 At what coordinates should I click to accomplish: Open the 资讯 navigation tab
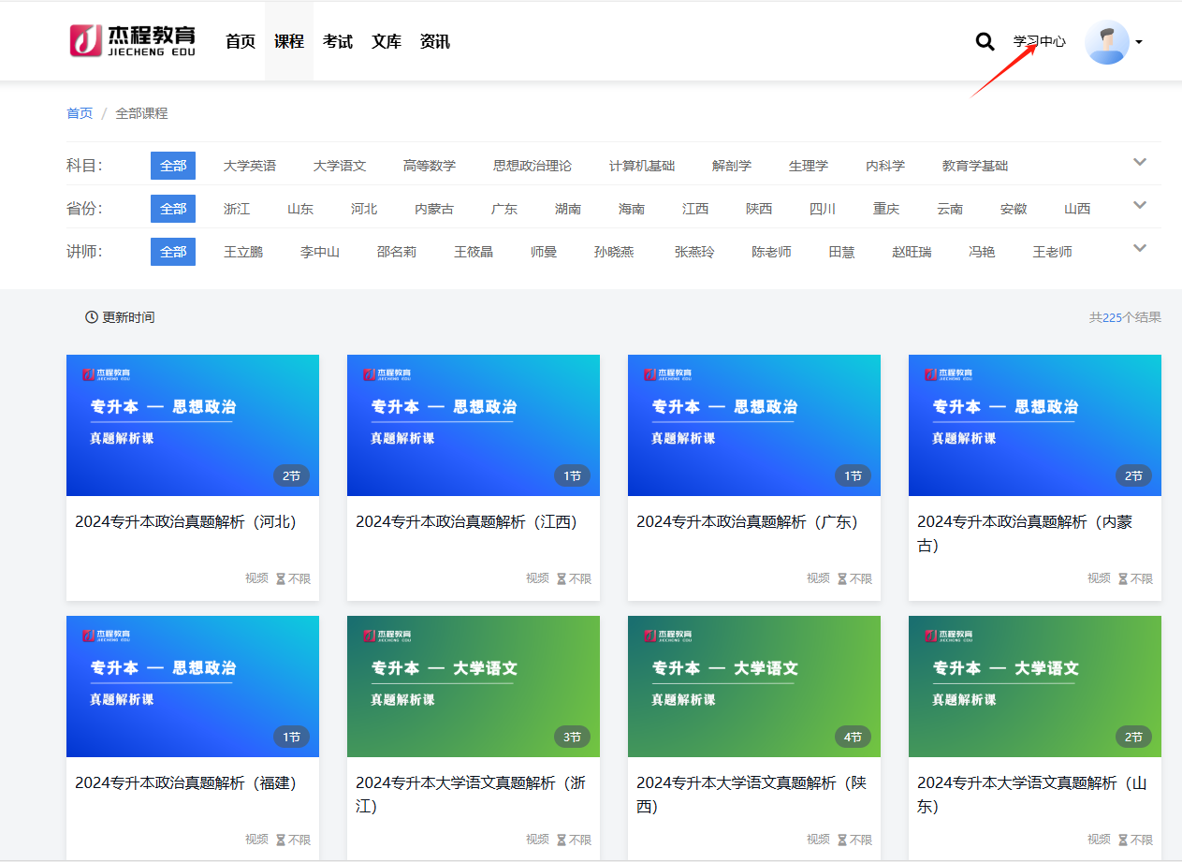point(435,41)
